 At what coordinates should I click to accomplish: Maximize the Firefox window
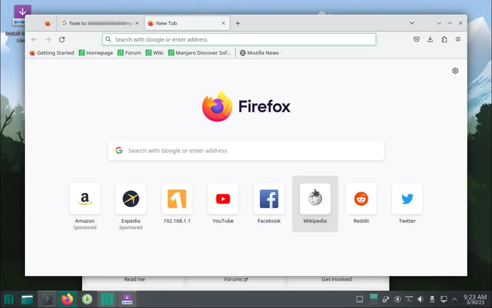pos(450,23)
